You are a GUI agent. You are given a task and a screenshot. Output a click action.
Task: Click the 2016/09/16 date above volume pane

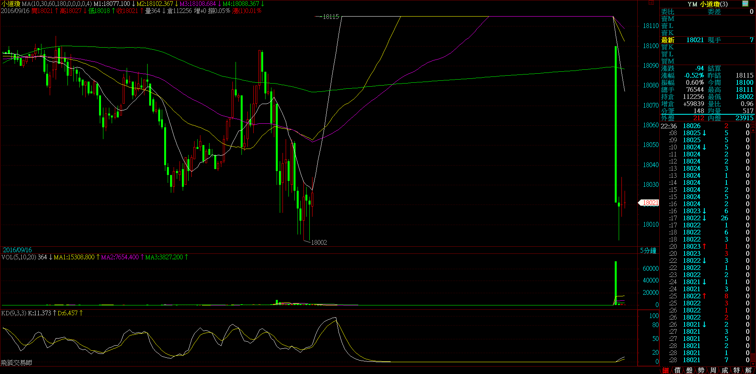pyautogui.click(x=17, y=250)
